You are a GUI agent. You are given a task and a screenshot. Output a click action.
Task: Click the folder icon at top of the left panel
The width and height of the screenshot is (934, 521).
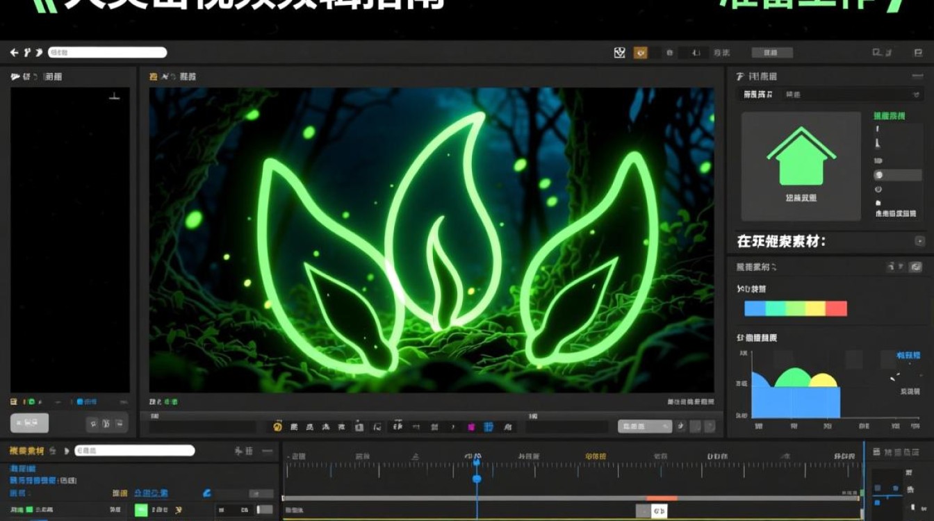point(15,76)
